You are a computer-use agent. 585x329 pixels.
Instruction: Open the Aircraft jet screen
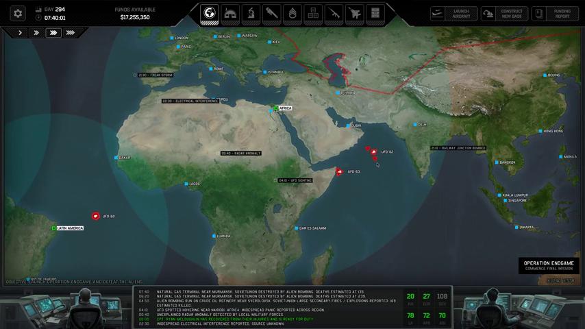pos(354,13)
